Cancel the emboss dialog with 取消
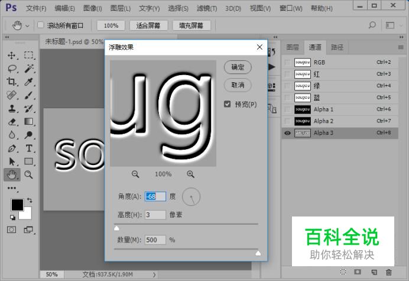This screenshot has height=281, width=409. tap(238, 85)
